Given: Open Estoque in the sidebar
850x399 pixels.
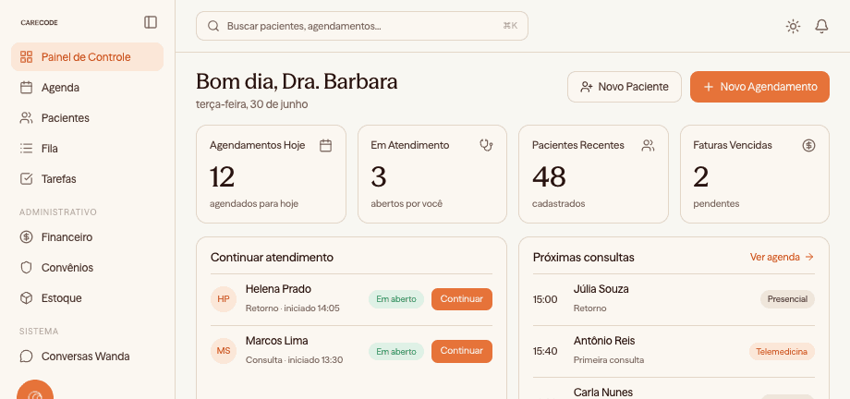Looking at the screenshot, I should pyautogui.click(x=87, y=297).
